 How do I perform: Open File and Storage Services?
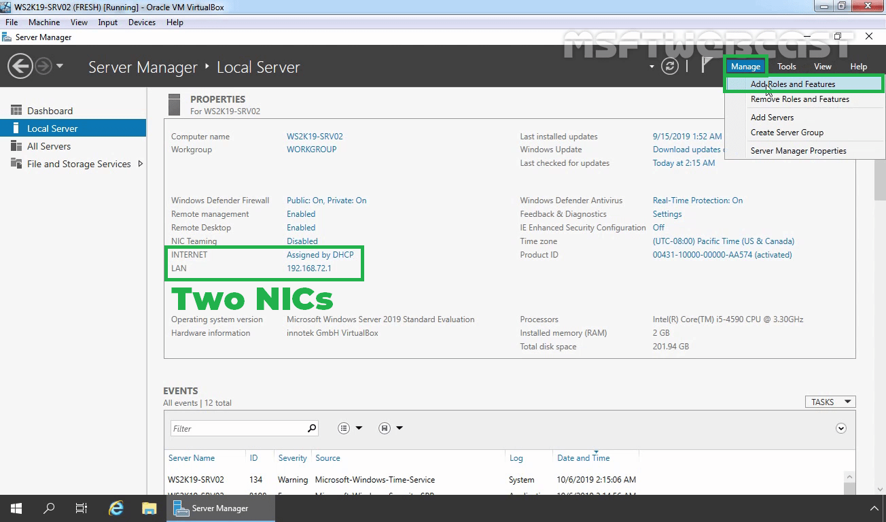73,164
